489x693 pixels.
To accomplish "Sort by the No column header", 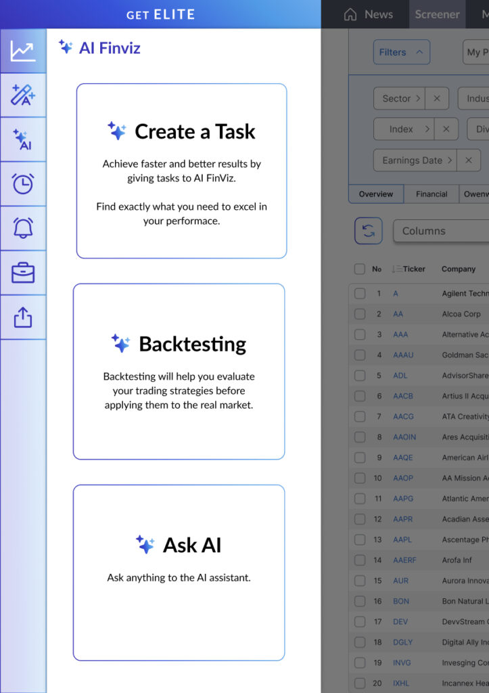I will point(377,269).
